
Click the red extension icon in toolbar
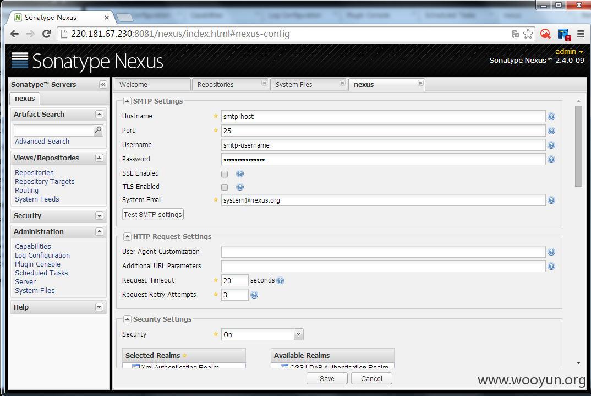[x=545, y=34]
